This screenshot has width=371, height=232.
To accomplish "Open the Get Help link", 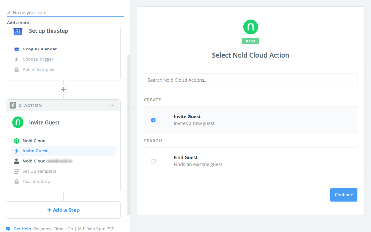I will click(x=22, y=229).
